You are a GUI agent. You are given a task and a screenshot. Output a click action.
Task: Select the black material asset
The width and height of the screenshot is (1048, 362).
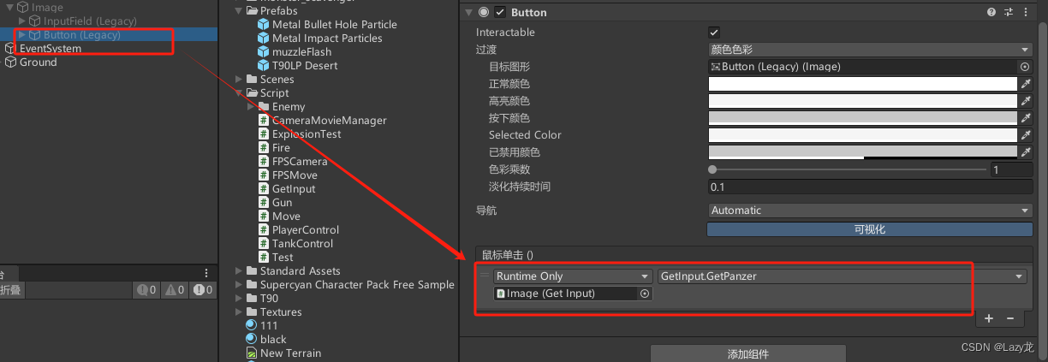[x=266, y=340]
